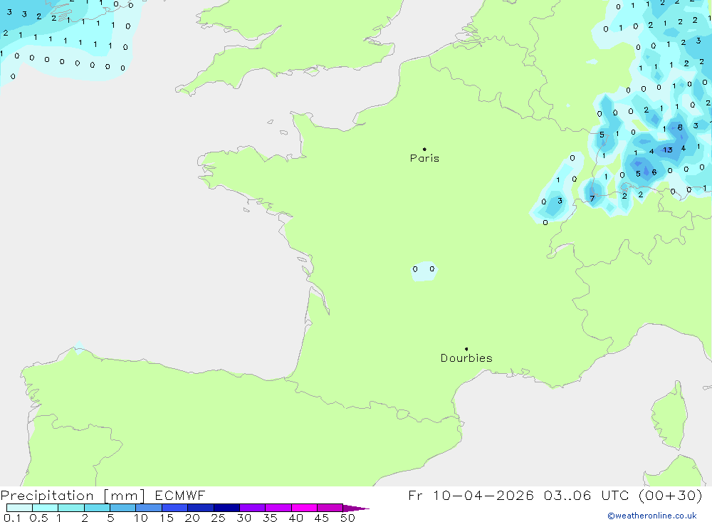Click the 0.5 legend scale label

click(38, 518)
